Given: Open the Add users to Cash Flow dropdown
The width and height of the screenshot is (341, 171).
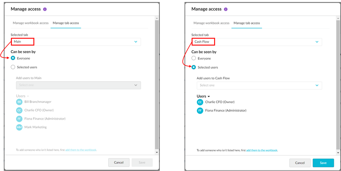Looking at the screenshot, I should (x=259, y=85).
